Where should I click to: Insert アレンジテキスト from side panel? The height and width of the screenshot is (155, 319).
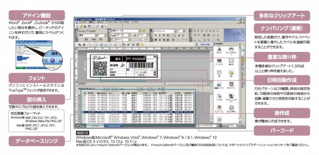[231, 51]
